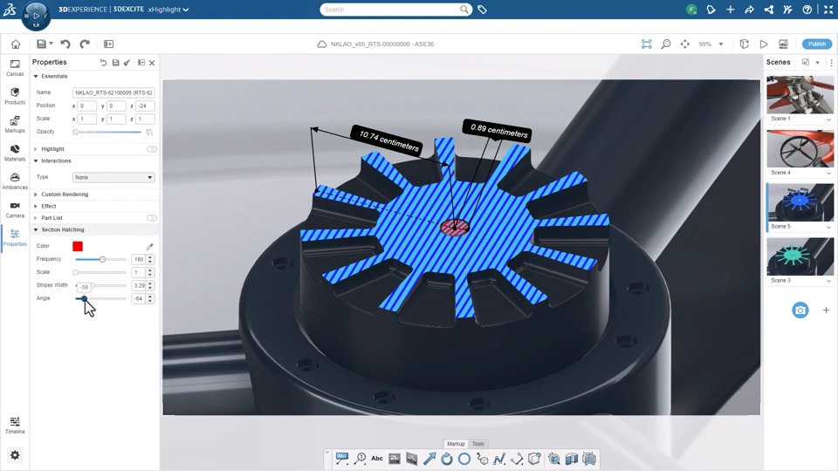The height and width of the screenshot is (471, 838).
Task: Open the Camera panel
Action: [x=15, y=210]
